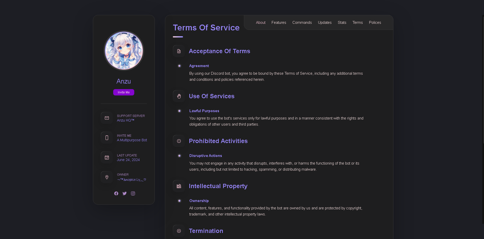Open the Anzu HQ support server link
The height and width of the screenshot is (239, 484).
tap(125, 120)
